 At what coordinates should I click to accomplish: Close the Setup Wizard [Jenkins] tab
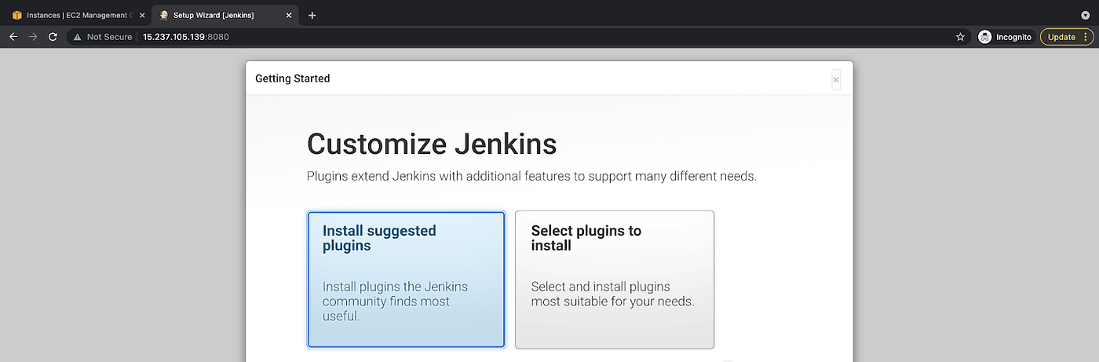coord(289,15)
